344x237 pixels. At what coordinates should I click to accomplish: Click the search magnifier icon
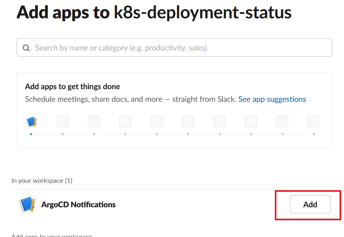pos(26,48)
